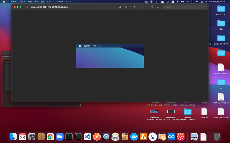Open the プレビュー app menu
Screen dimensions: 230x143
12,2
